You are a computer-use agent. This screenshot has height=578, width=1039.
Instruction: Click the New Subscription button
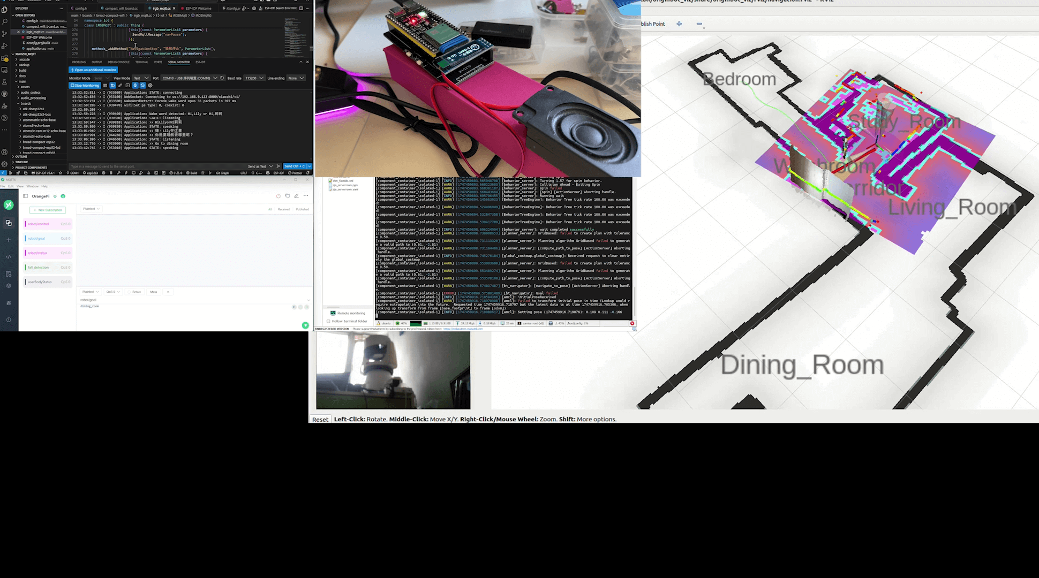click(x=48, y=210)
